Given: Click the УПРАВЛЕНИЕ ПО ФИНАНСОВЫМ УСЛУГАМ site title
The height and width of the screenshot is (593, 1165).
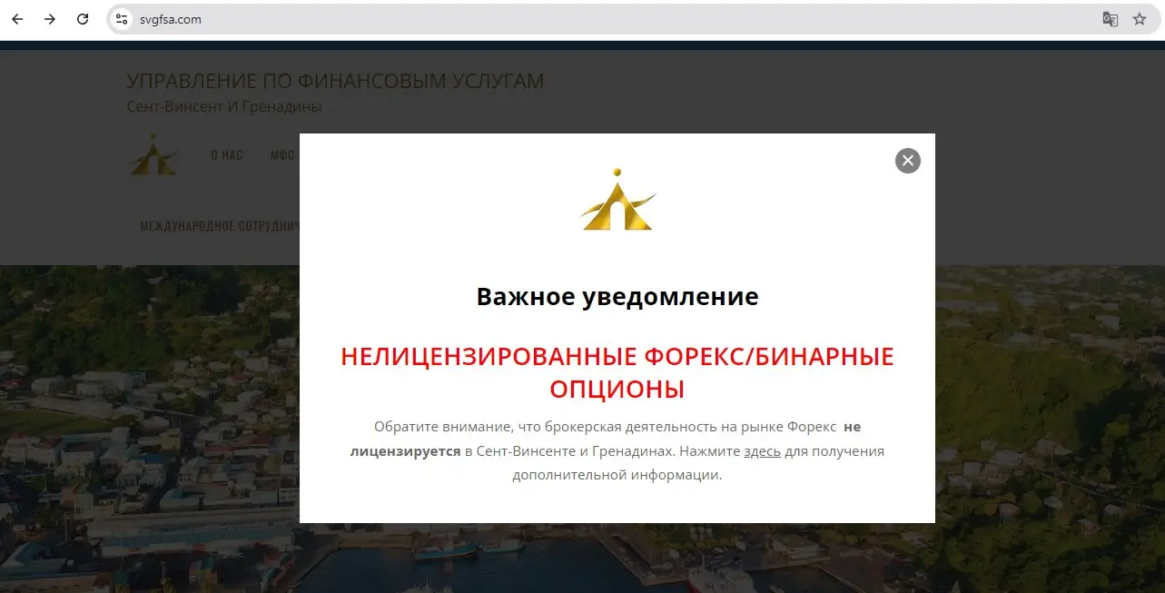Looking at the screenshot, I should [336, 80].
